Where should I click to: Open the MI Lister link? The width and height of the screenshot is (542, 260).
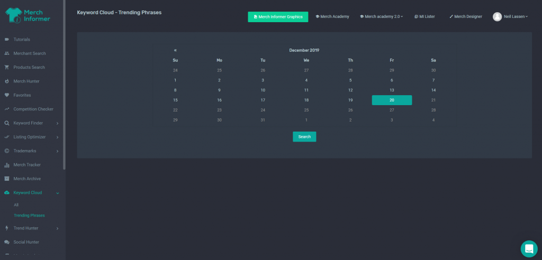point(424,16)
